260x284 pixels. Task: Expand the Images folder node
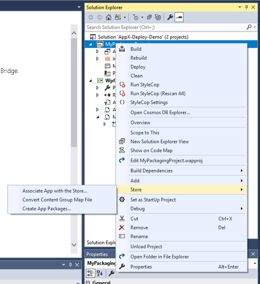(x=97, y=59)
